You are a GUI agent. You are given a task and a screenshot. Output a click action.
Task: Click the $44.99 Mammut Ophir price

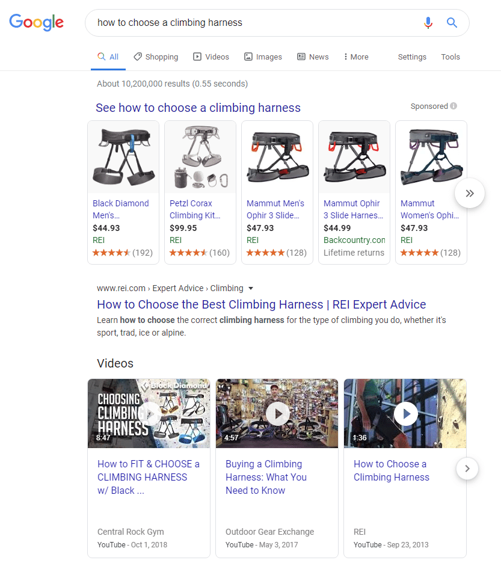337,228
